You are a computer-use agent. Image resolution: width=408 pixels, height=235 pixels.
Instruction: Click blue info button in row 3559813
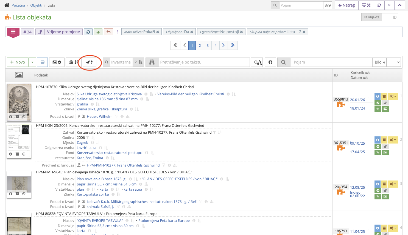pos(378,96)
